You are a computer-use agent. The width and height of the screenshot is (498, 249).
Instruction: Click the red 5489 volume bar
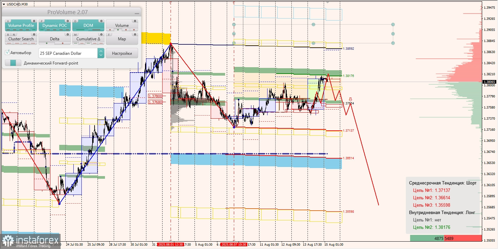pos(463,238)
